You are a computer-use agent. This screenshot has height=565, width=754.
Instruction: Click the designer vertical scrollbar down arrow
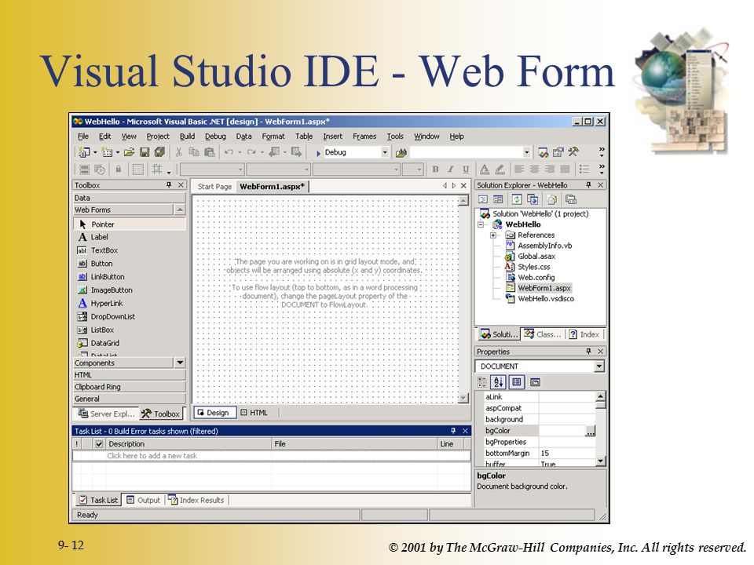(463, 398)
